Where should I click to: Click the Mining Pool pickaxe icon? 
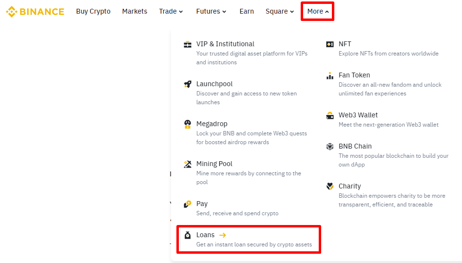(188, 164)
